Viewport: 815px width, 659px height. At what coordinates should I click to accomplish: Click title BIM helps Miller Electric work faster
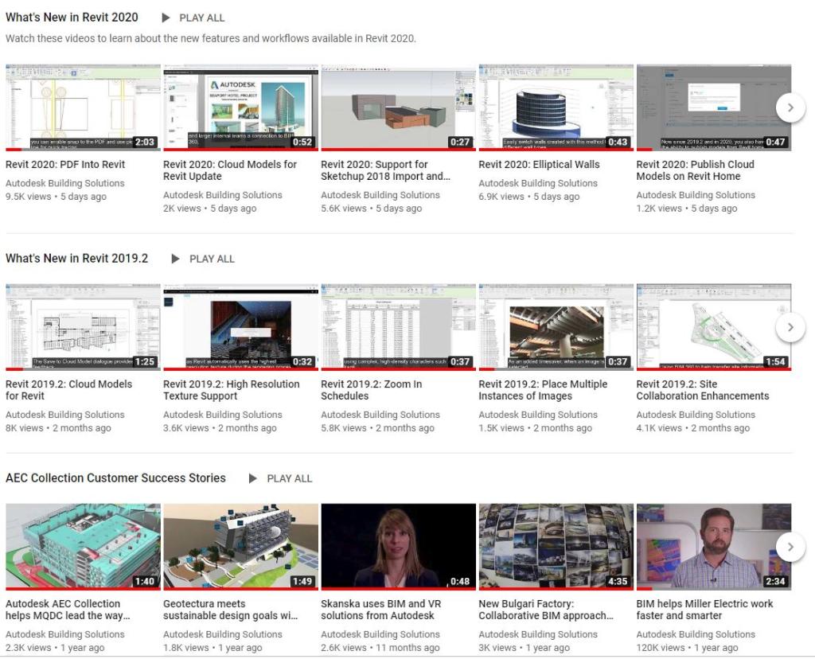click(x=704, y=609)
